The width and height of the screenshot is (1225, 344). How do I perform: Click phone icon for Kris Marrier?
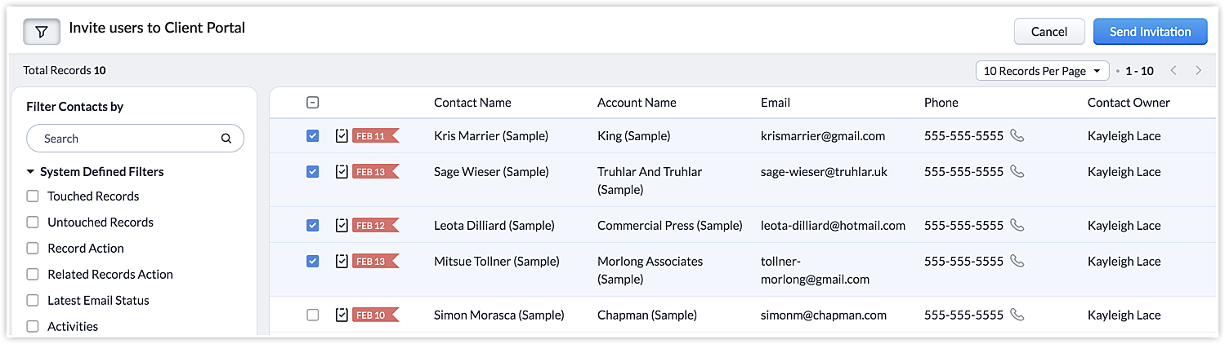1017,135
